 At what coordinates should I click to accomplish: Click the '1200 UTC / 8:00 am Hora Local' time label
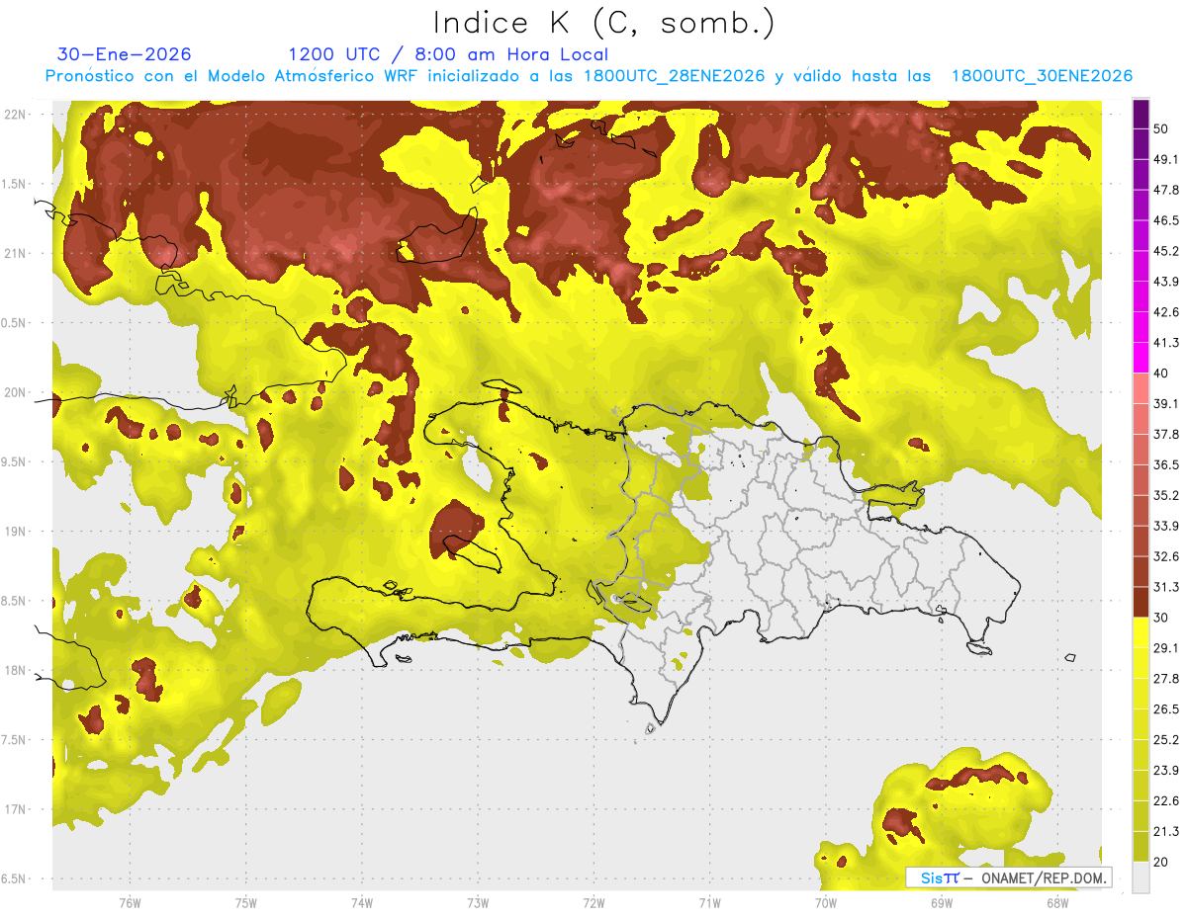coord(448,54)
